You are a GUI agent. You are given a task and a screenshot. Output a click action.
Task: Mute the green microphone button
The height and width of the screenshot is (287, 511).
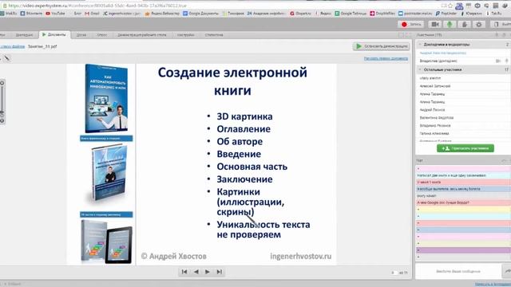pos(450,25)
